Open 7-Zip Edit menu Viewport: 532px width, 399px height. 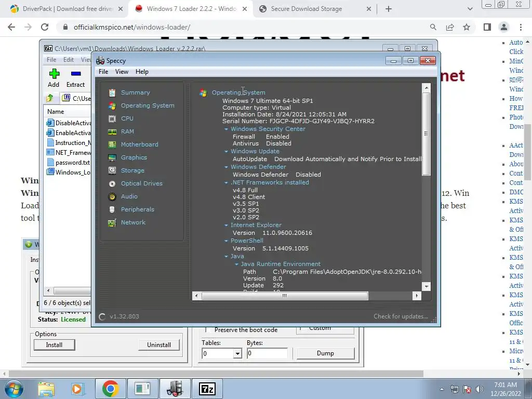[x=68, y=60]
